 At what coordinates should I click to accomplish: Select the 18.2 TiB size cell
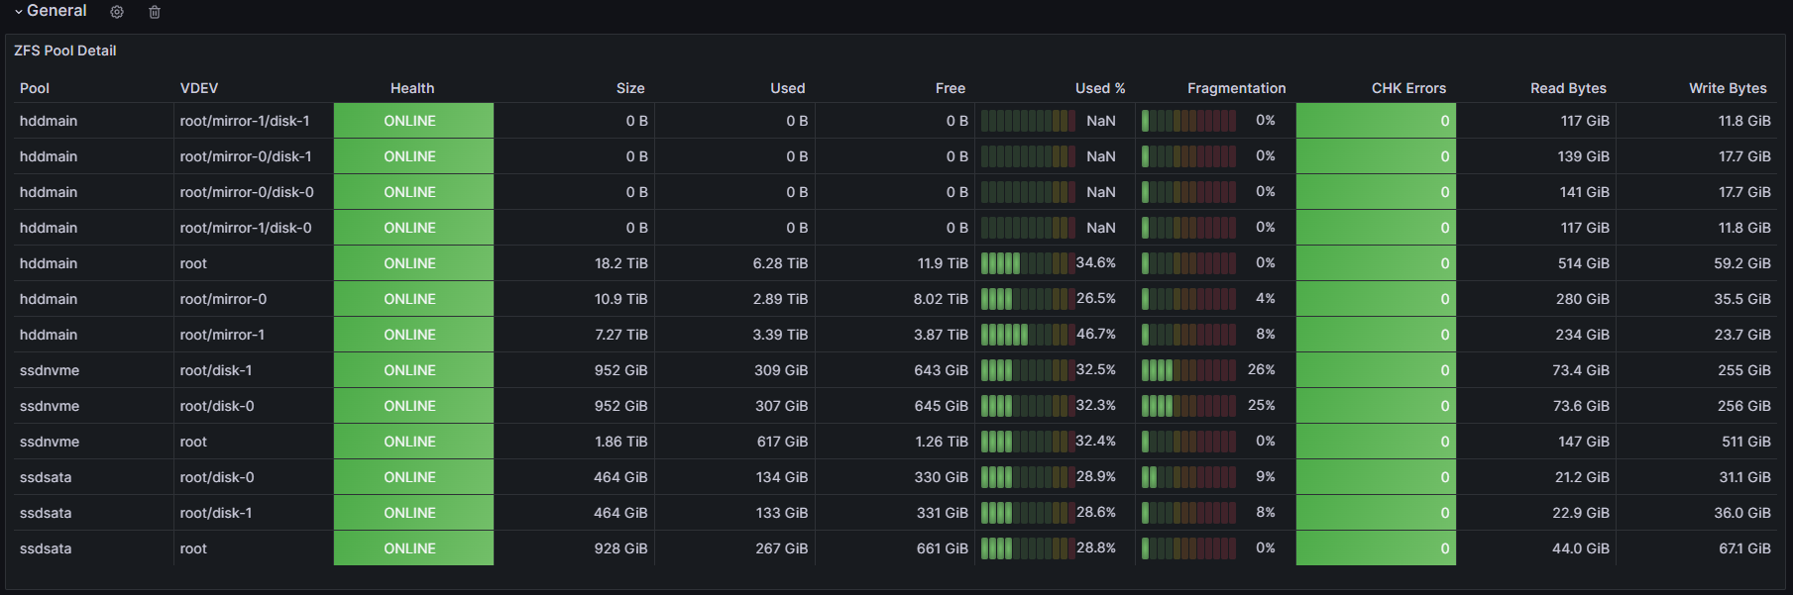[621, 263]
